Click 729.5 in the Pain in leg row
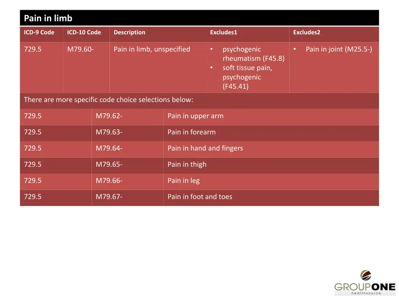 click(33, 181)
